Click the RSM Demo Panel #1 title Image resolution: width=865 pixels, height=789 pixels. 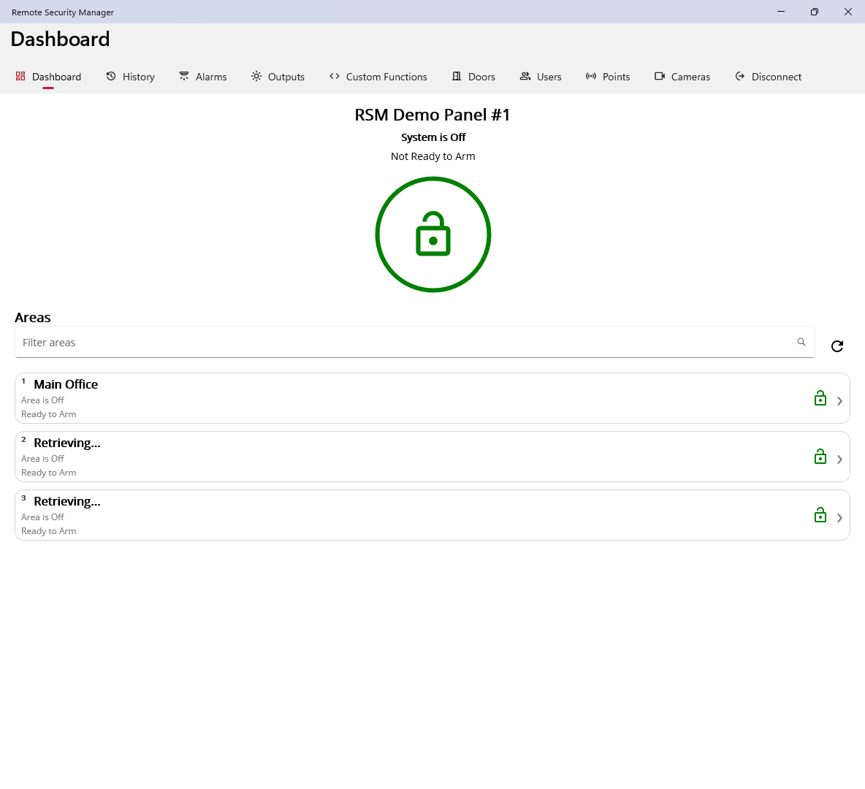point(432,115)
